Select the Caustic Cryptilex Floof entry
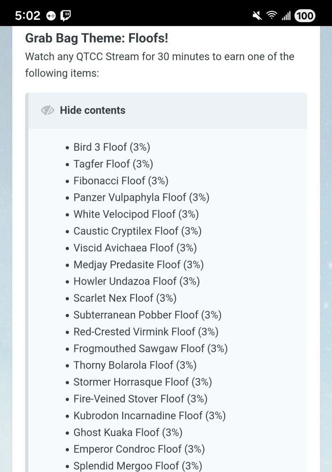 tap(137, 231)
